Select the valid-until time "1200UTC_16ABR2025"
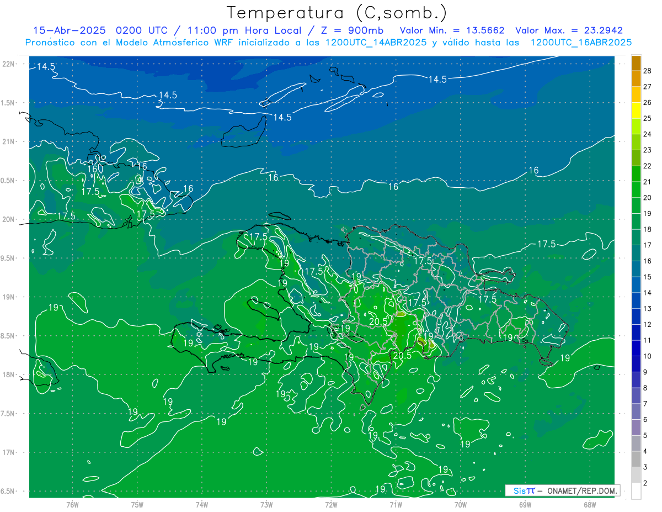Screen dimensions: 662x512 (581, 43)
